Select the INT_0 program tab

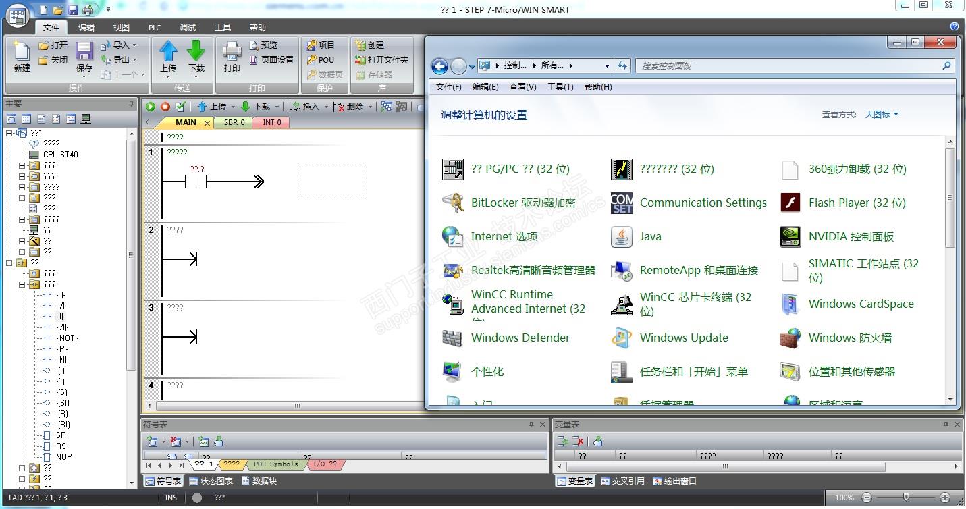(272, 123)
